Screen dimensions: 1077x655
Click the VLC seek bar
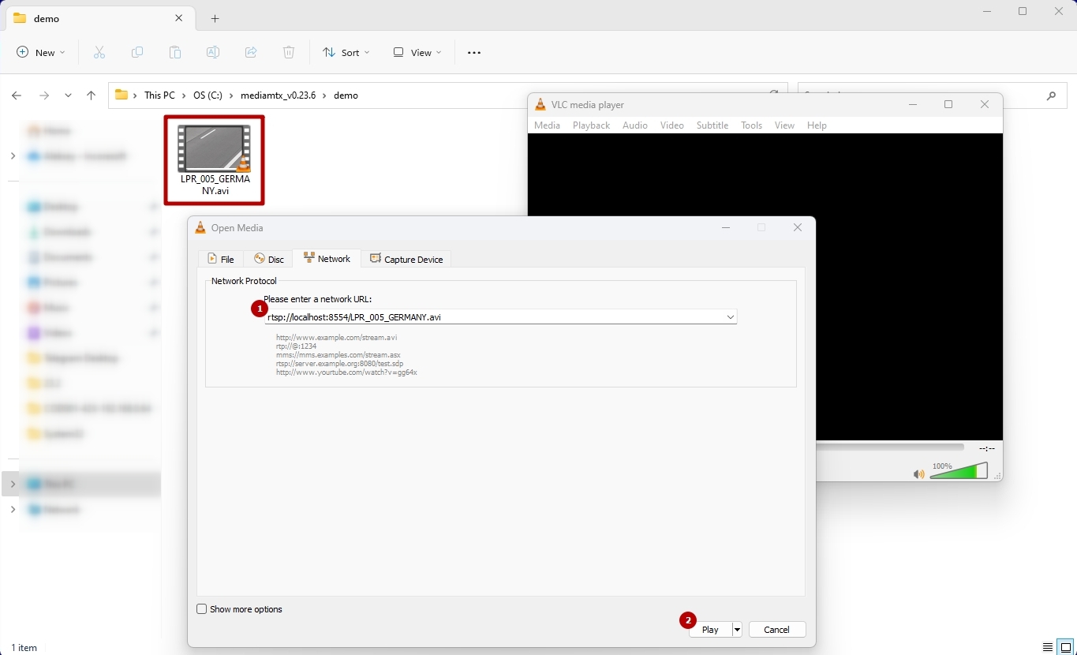(890, 447)
